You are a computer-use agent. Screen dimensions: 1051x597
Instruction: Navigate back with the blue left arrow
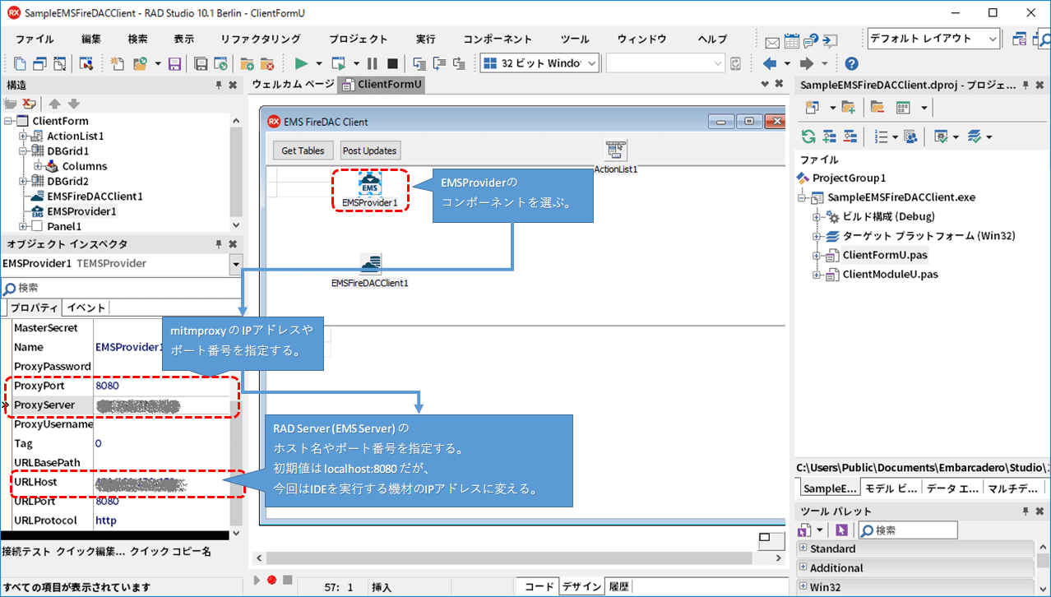(770, 63)
